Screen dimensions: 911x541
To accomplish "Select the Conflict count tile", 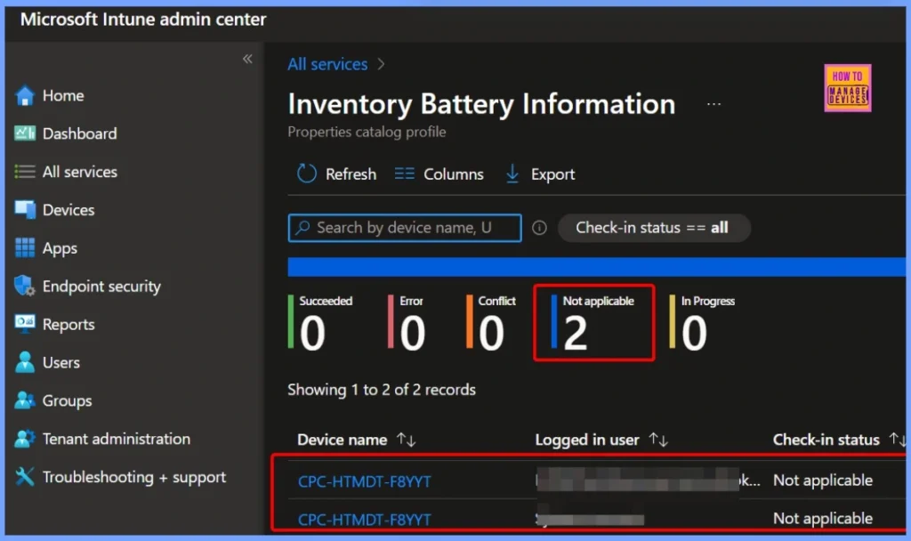I will click(491, 323).
